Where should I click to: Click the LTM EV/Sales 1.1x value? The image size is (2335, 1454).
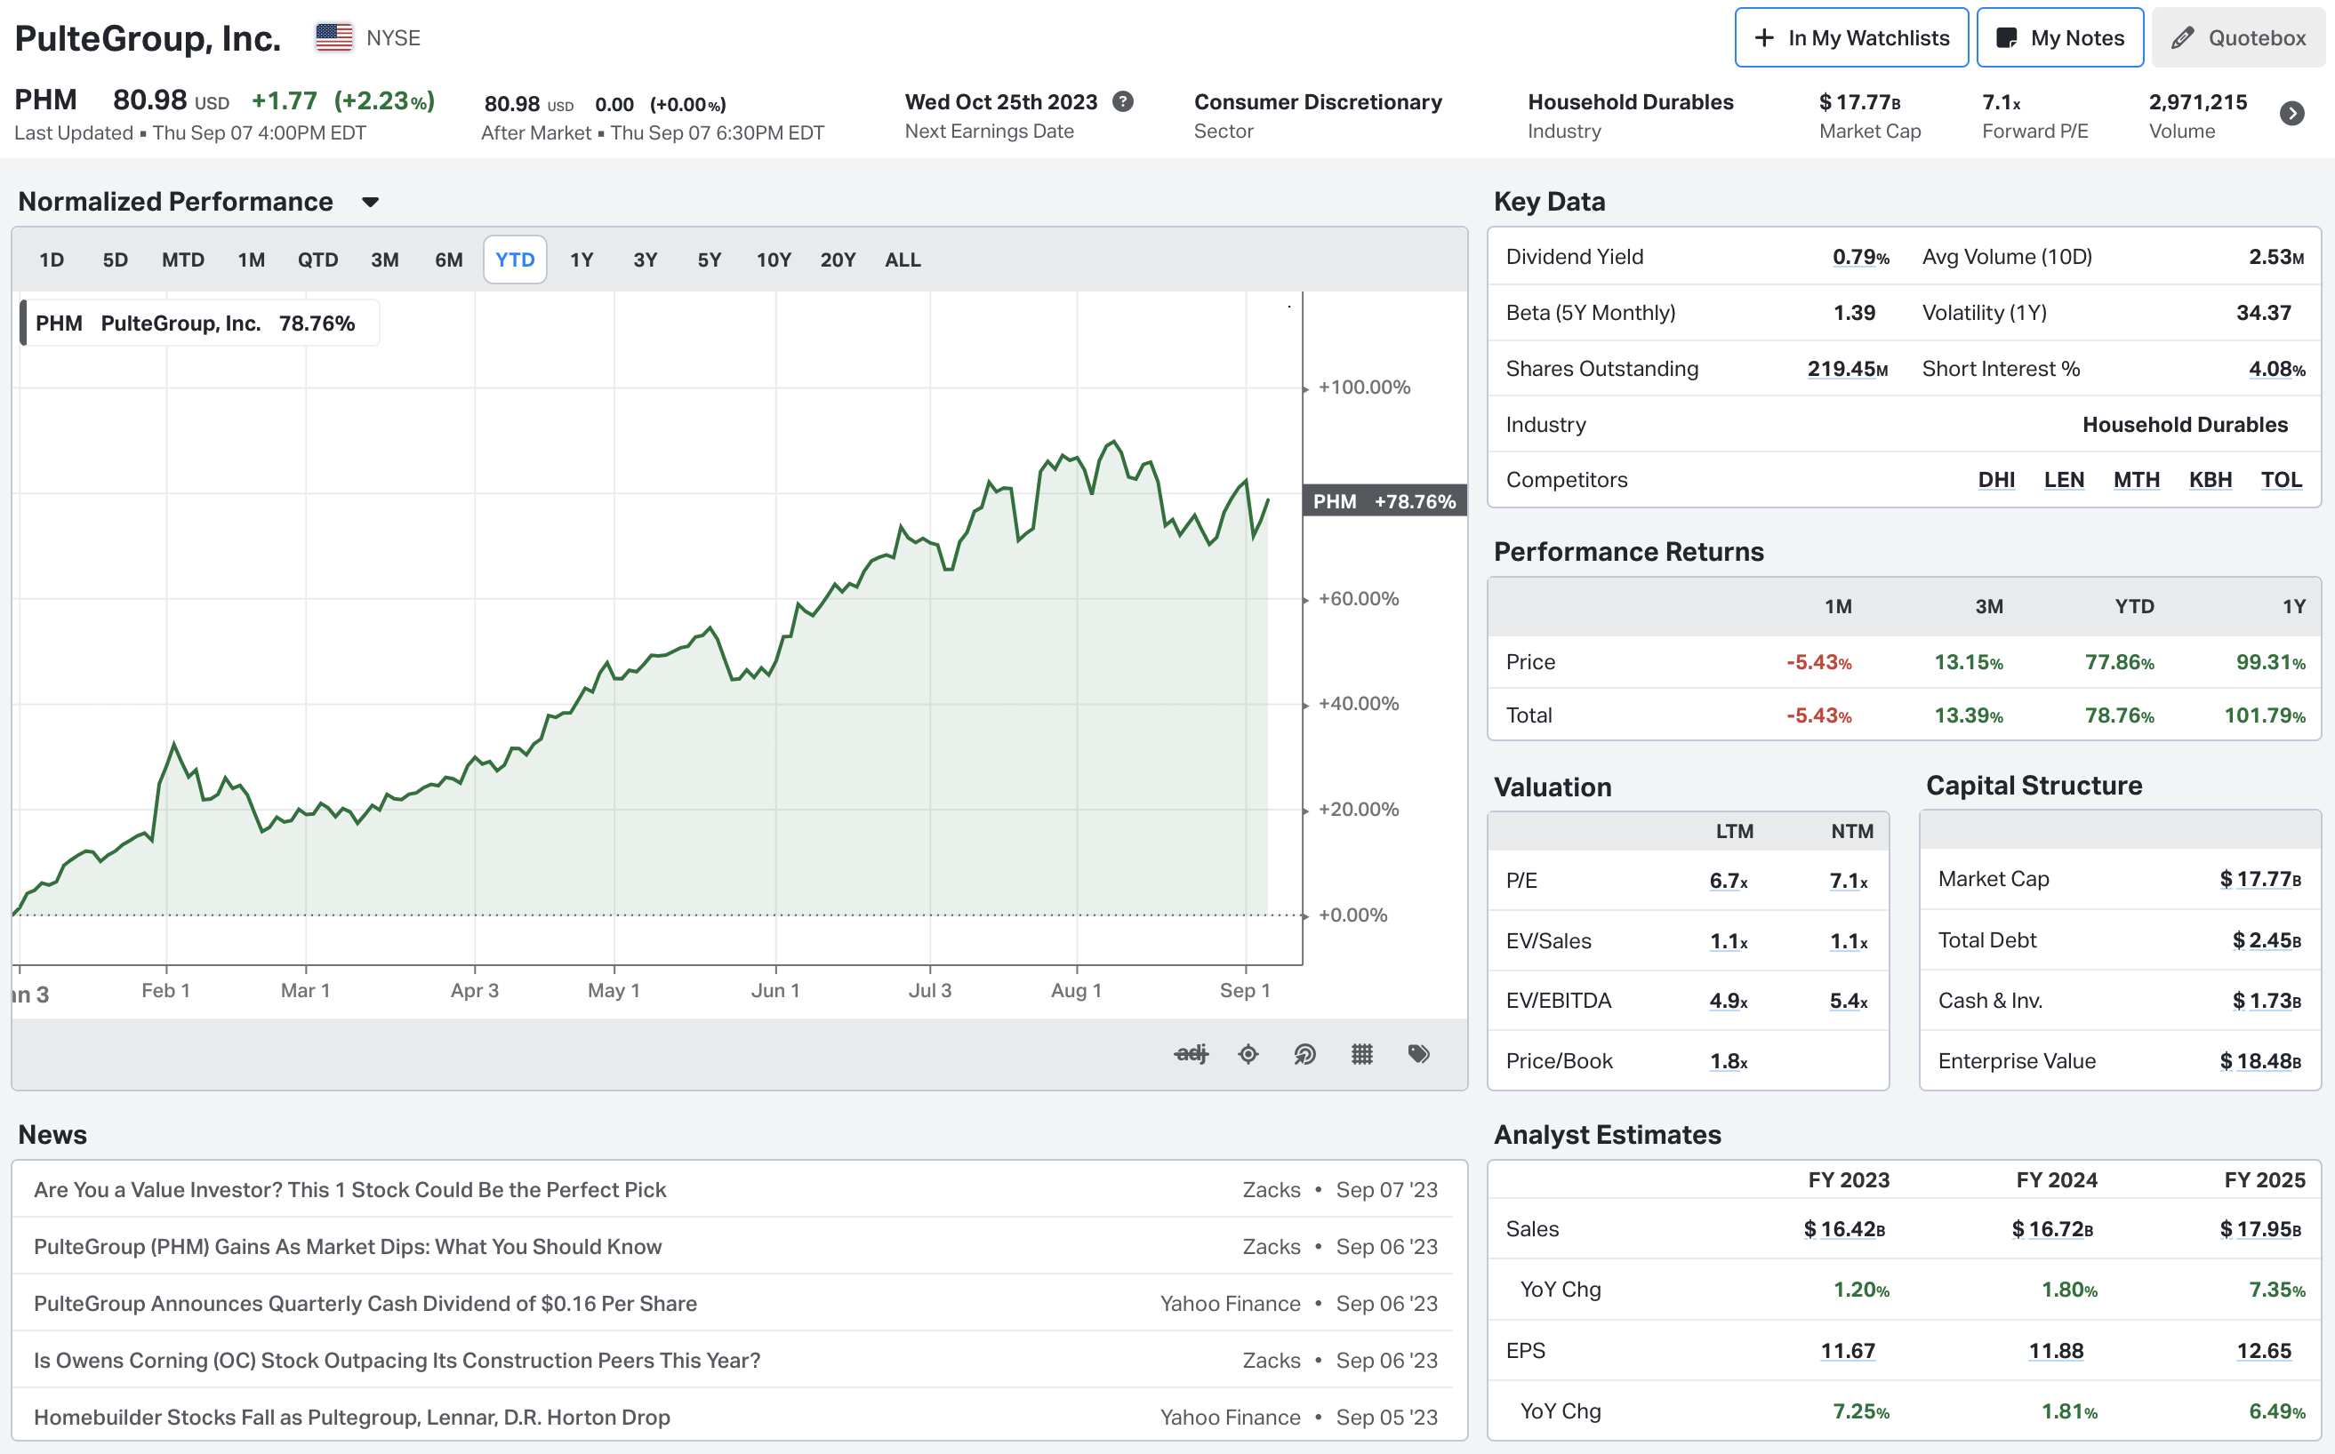1728,941
